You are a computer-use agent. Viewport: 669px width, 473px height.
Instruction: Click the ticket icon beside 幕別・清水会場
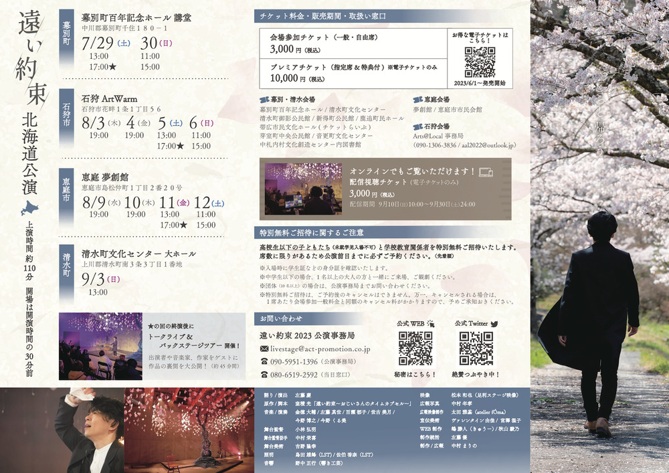tap(264, 98)
